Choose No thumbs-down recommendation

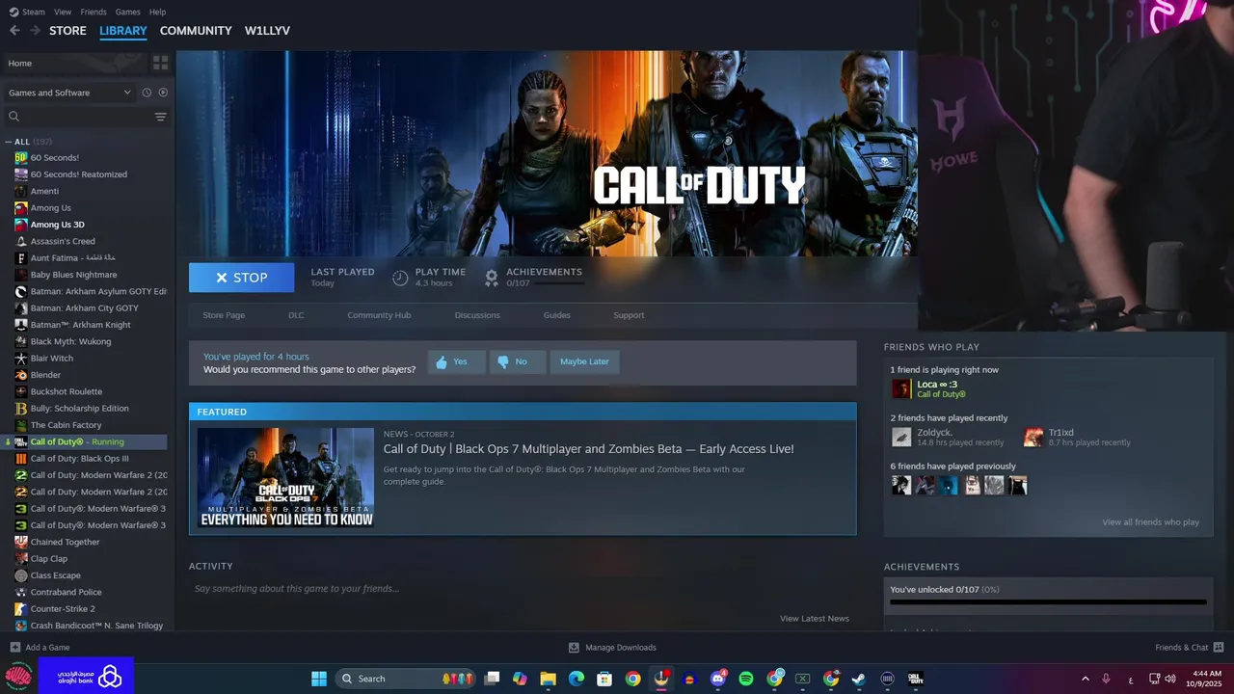tap(517, 362)
